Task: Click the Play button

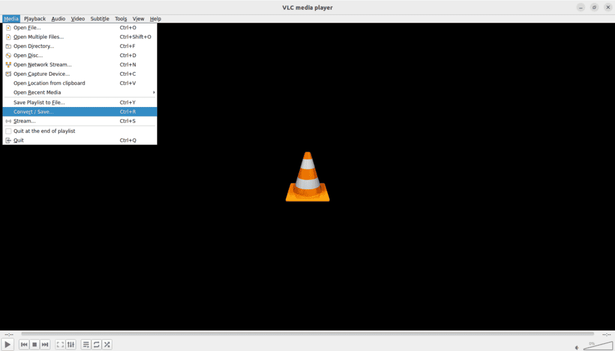Action: click(x=8, y=344)
